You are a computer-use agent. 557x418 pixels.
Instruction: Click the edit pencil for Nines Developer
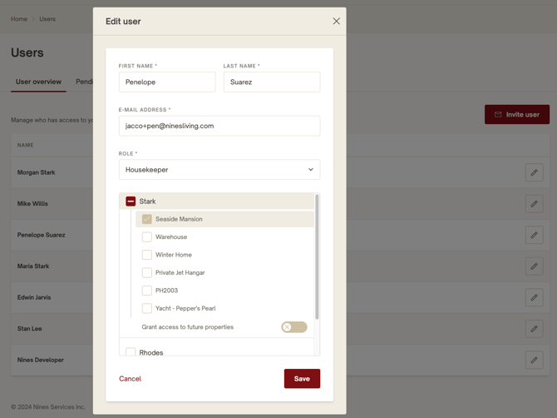coord(534,360)
